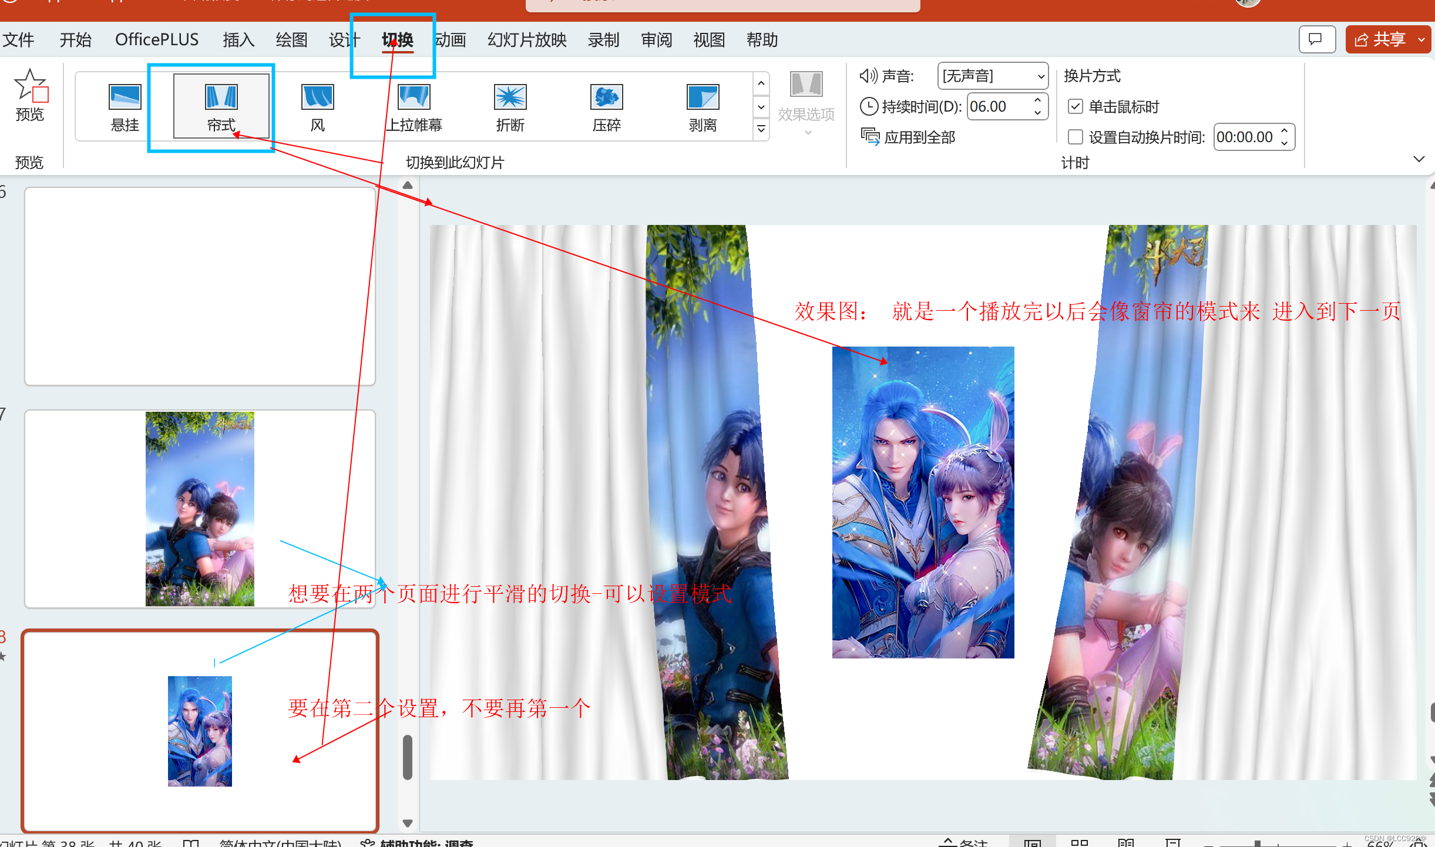Open the 幻灯片放映 tab
Screen dimensions: 1435x847
tap(527, 40)
